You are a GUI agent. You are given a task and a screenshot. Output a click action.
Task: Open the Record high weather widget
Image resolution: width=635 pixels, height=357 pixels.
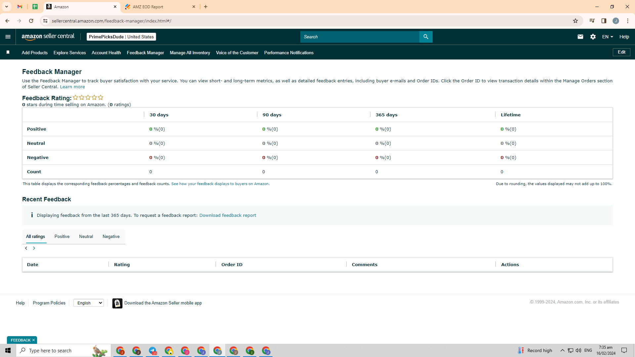(x=535, y=350)
